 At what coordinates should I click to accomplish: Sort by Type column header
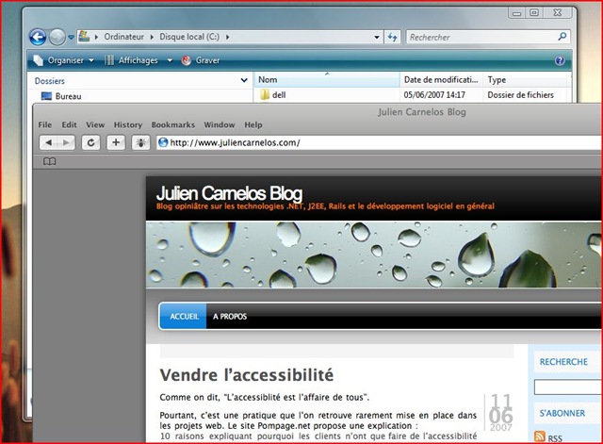[525, 79]
